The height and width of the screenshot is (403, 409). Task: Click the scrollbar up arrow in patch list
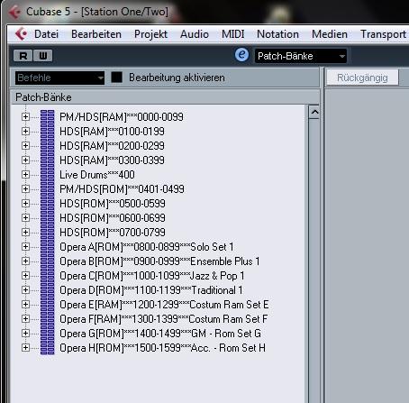[314, 112]
